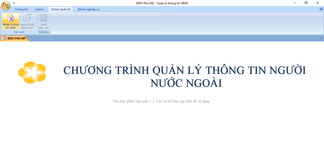
Task: Click the Xuất Báo cáo icon
Action: pyautogui.click(x=44, y=22)
